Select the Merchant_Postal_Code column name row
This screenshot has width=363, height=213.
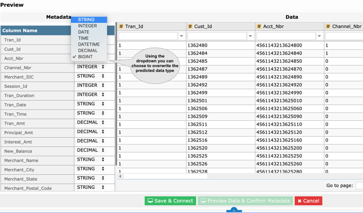[x=37, y=188]
